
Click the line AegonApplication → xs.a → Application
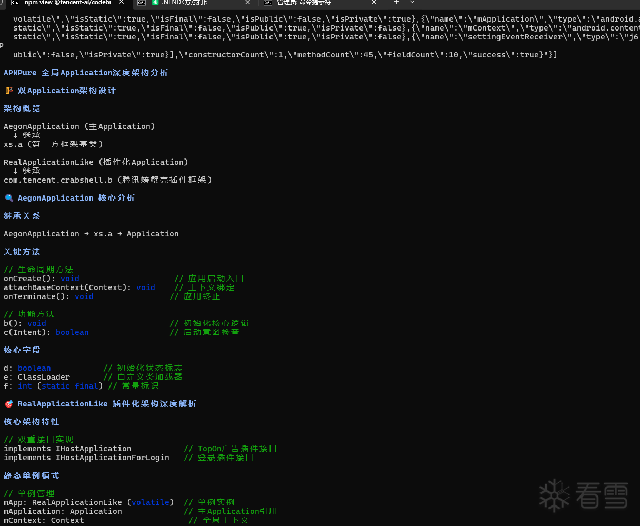91,234
